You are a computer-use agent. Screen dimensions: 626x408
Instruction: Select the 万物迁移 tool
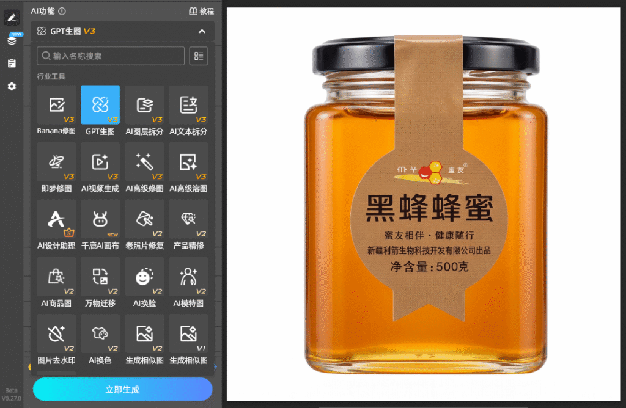click(100, 277)
